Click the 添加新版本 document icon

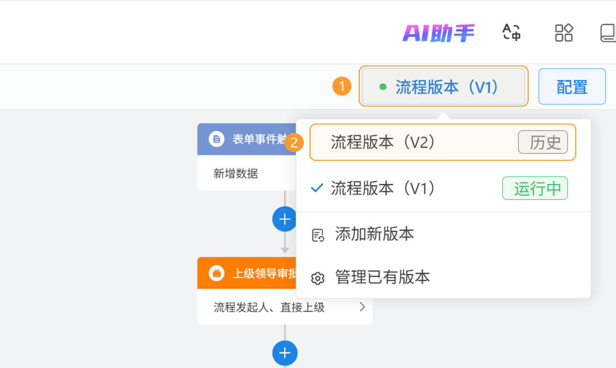318,235
